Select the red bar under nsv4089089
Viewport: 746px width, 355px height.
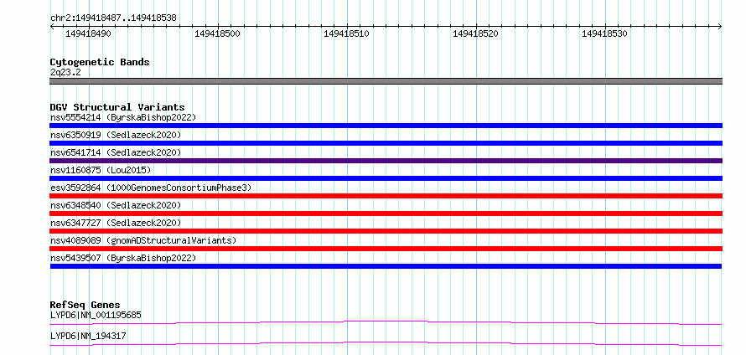[386, 249]
